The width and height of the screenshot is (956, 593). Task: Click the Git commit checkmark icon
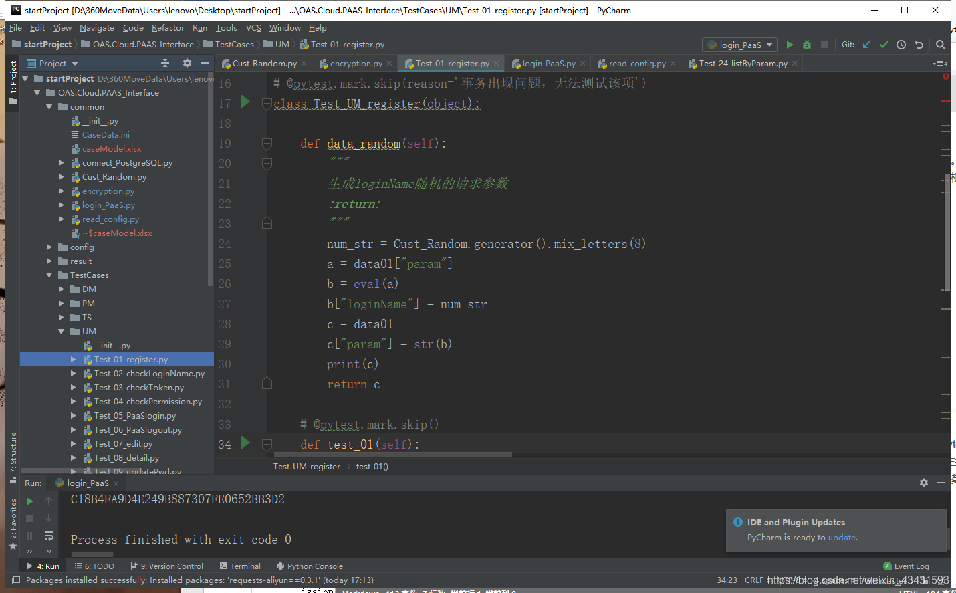(x=884, y=45)
